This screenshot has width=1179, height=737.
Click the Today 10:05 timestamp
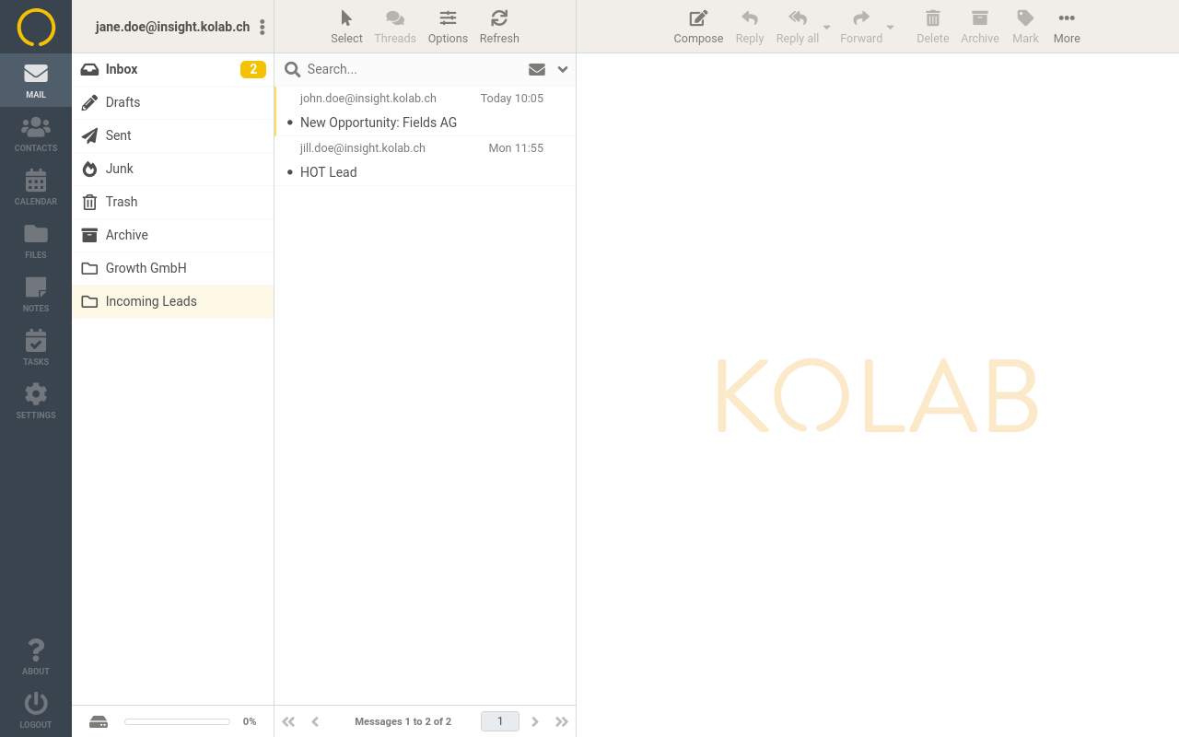pyautogui.click(x=512, y=98)
